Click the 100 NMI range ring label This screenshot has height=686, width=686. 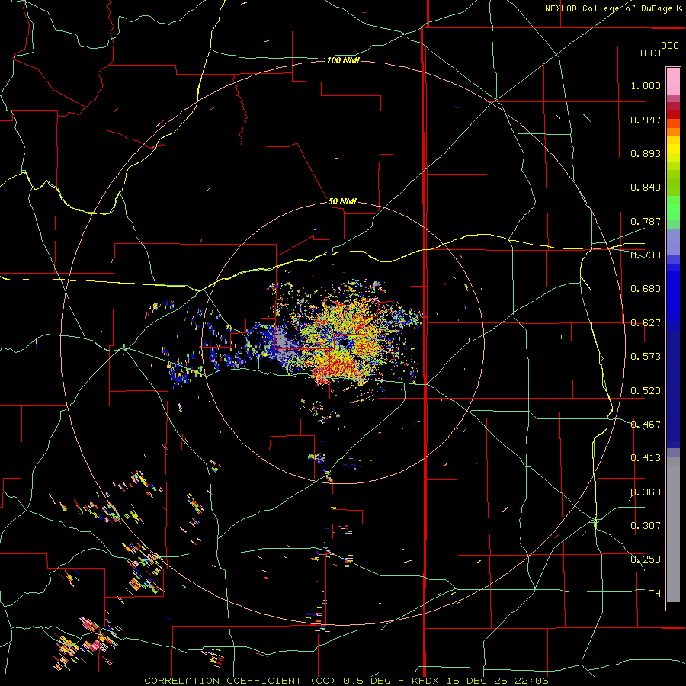tap(343, 60)
